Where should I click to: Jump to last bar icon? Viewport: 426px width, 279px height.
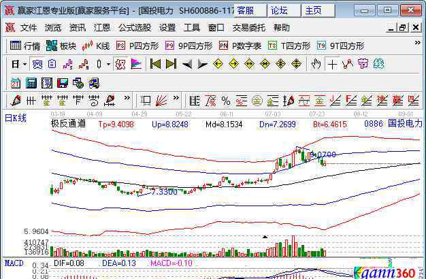tap(171, 65)
